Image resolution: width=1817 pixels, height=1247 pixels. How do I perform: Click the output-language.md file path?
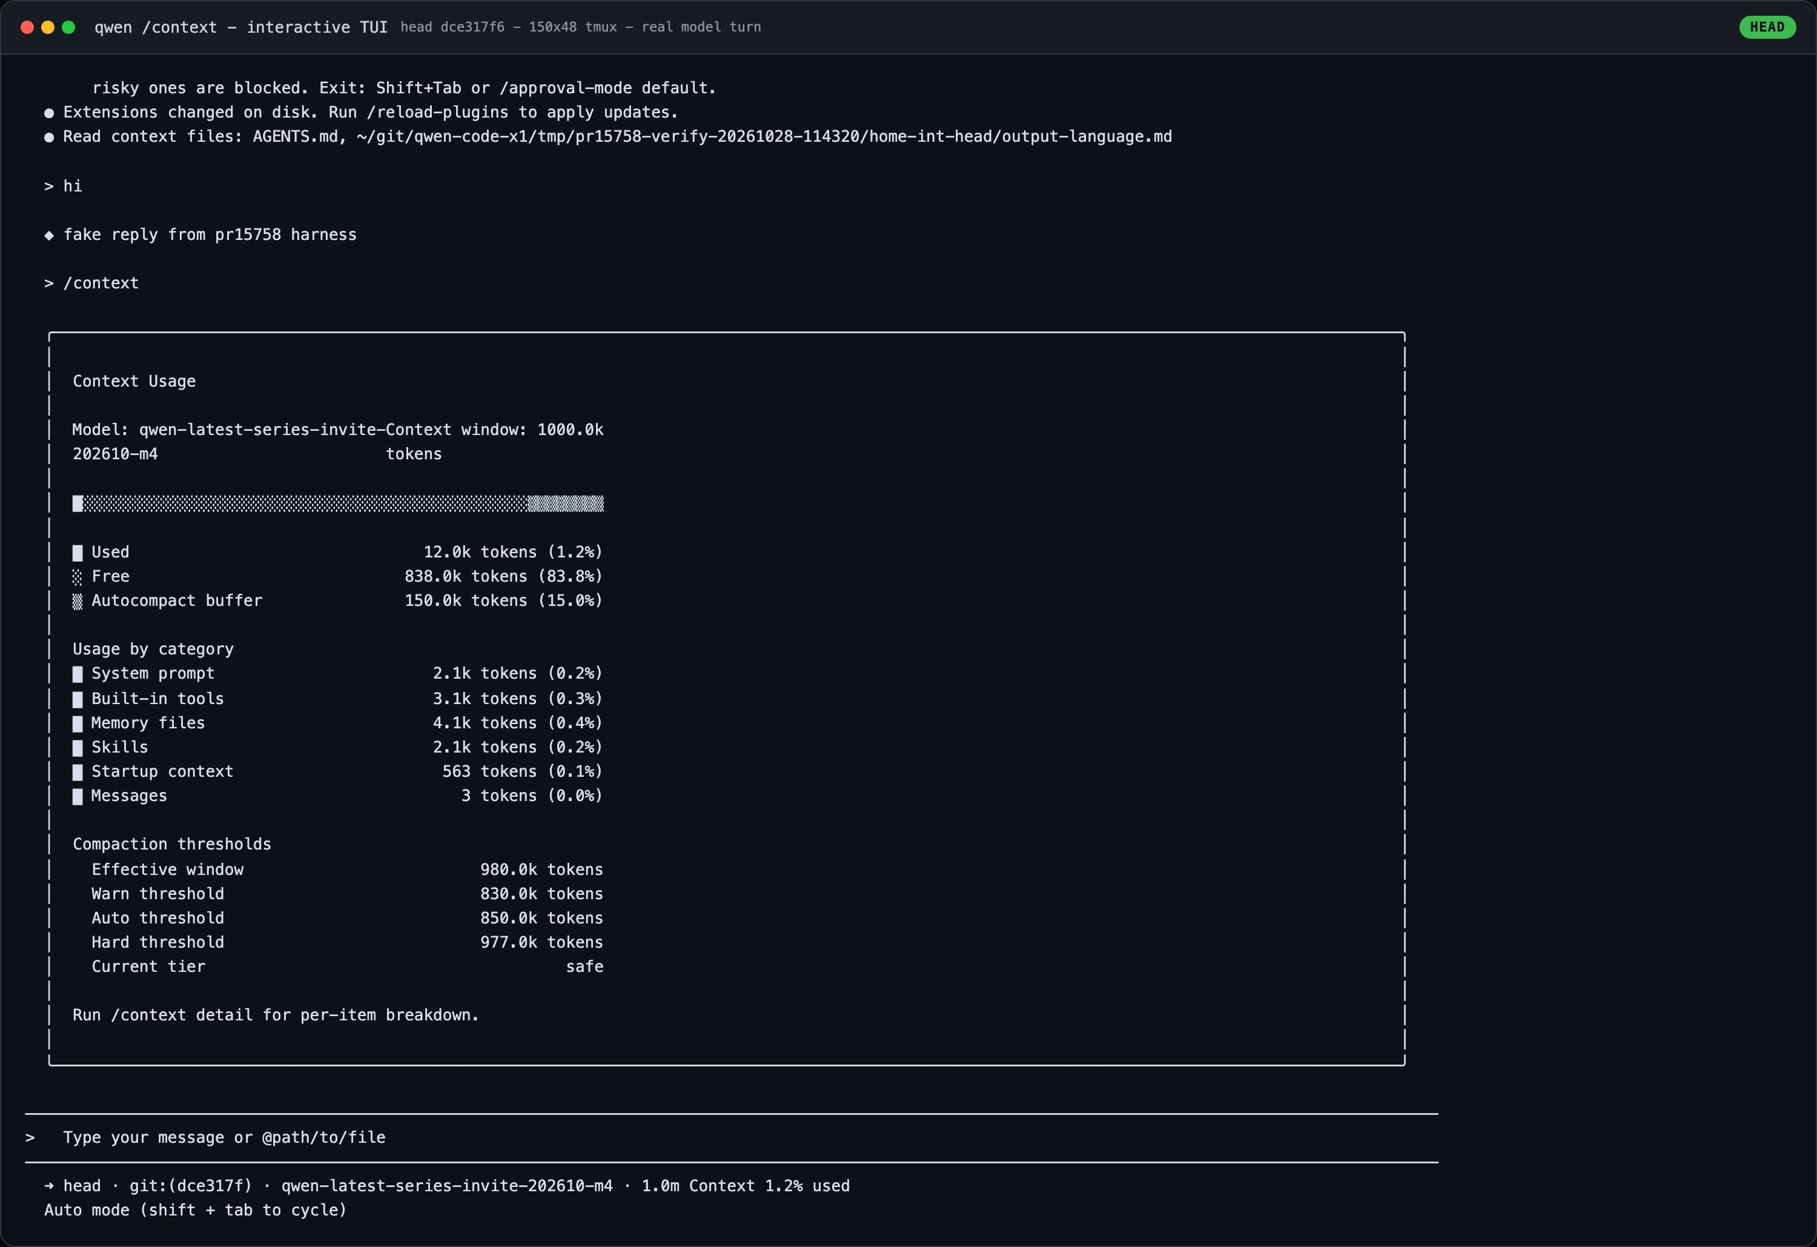click(x=764, y=136)
